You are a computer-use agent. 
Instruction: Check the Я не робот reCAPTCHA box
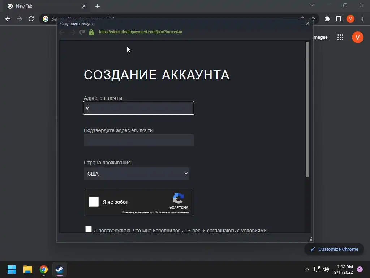94,202
